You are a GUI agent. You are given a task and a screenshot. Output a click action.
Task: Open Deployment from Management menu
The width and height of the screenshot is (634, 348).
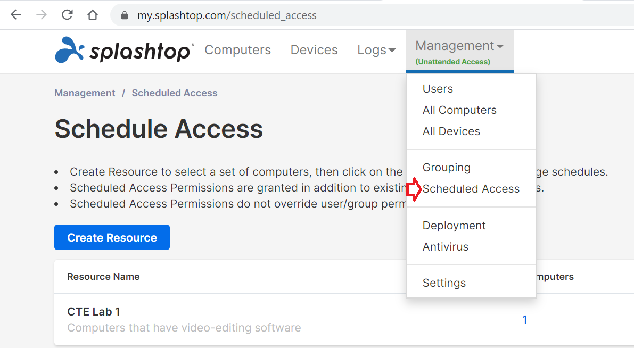coord(454,226)
